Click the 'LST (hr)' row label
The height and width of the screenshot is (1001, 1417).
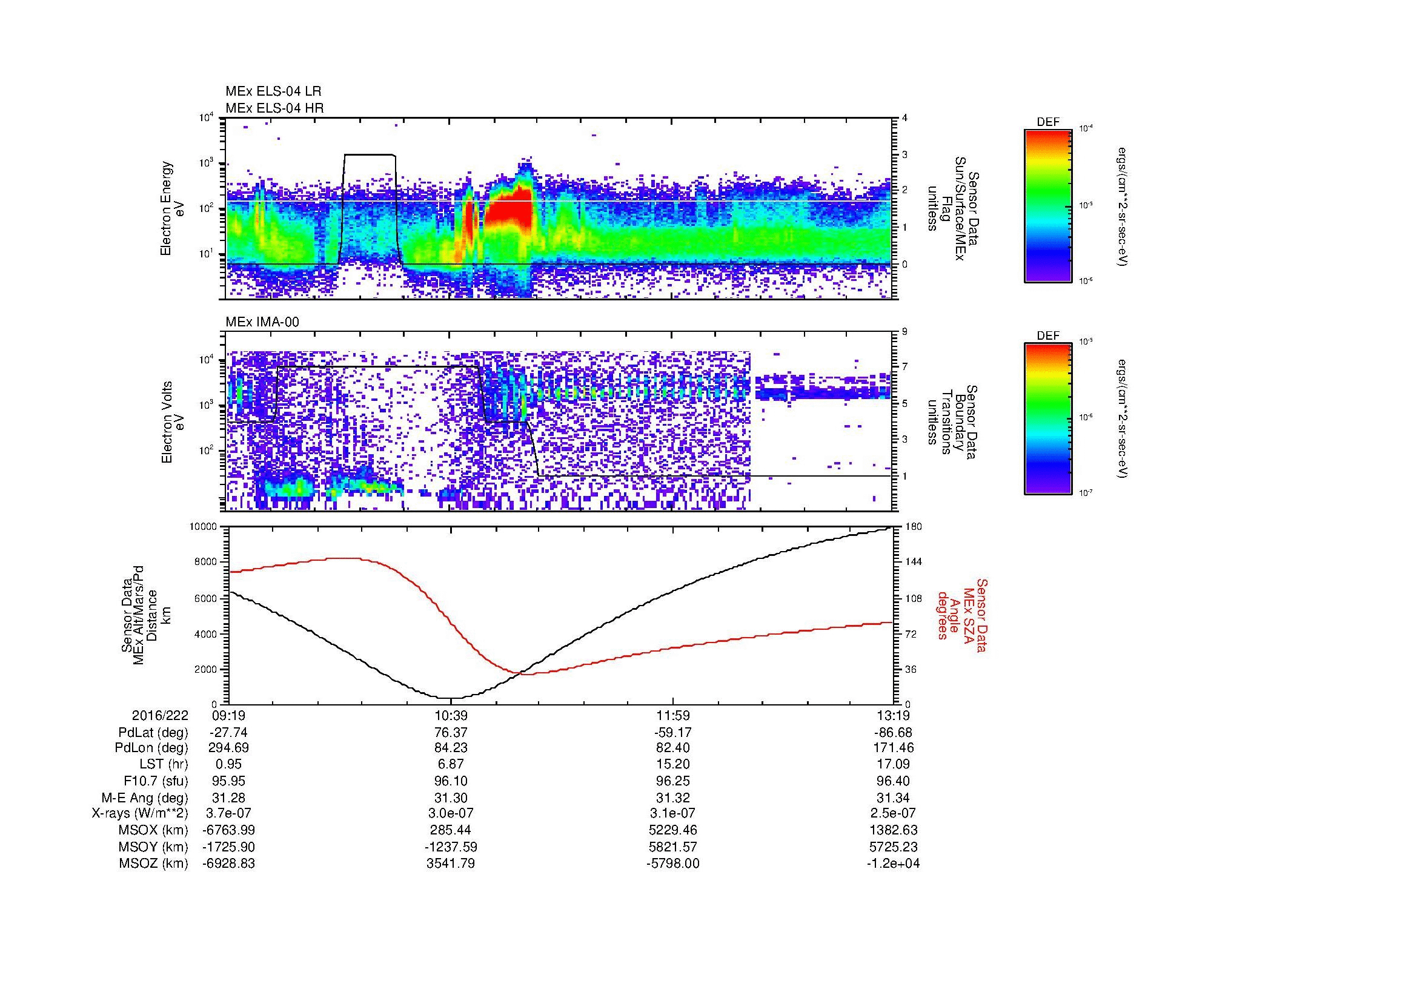tap(164, 765)
